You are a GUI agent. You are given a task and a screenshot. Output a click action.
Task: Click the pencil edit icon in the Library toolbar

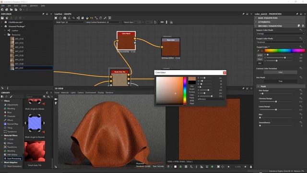pyautogui.click(x=11, y=97)
